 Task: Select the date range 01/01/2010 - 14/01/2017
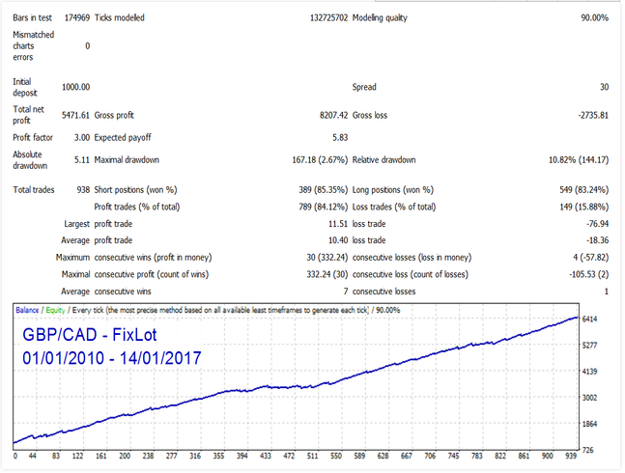point(112,358)
